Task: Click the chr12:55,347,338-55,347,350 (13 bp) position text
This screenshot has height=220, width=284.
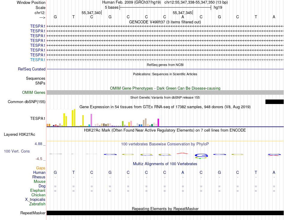Action: (196, 2)
